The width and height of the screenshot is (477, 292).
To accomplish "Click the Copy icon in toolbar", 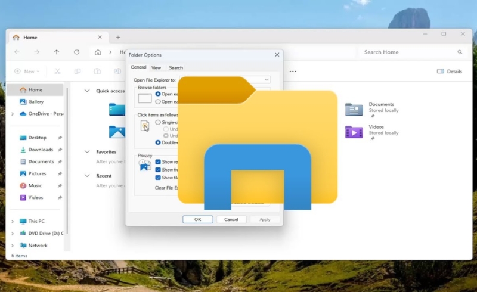I will point(78,71).
